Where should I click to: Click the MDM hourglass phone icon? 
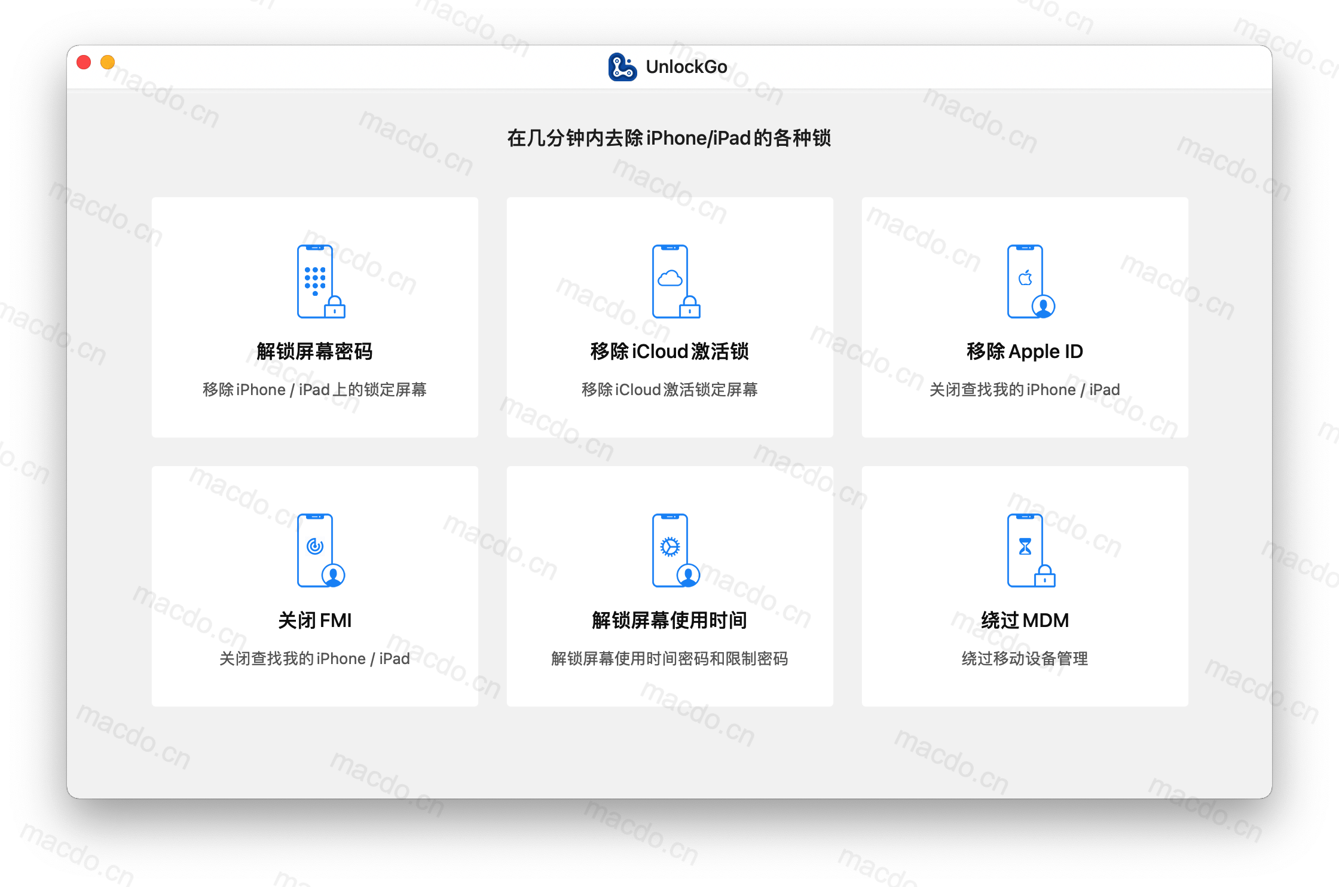point(1031,550)
